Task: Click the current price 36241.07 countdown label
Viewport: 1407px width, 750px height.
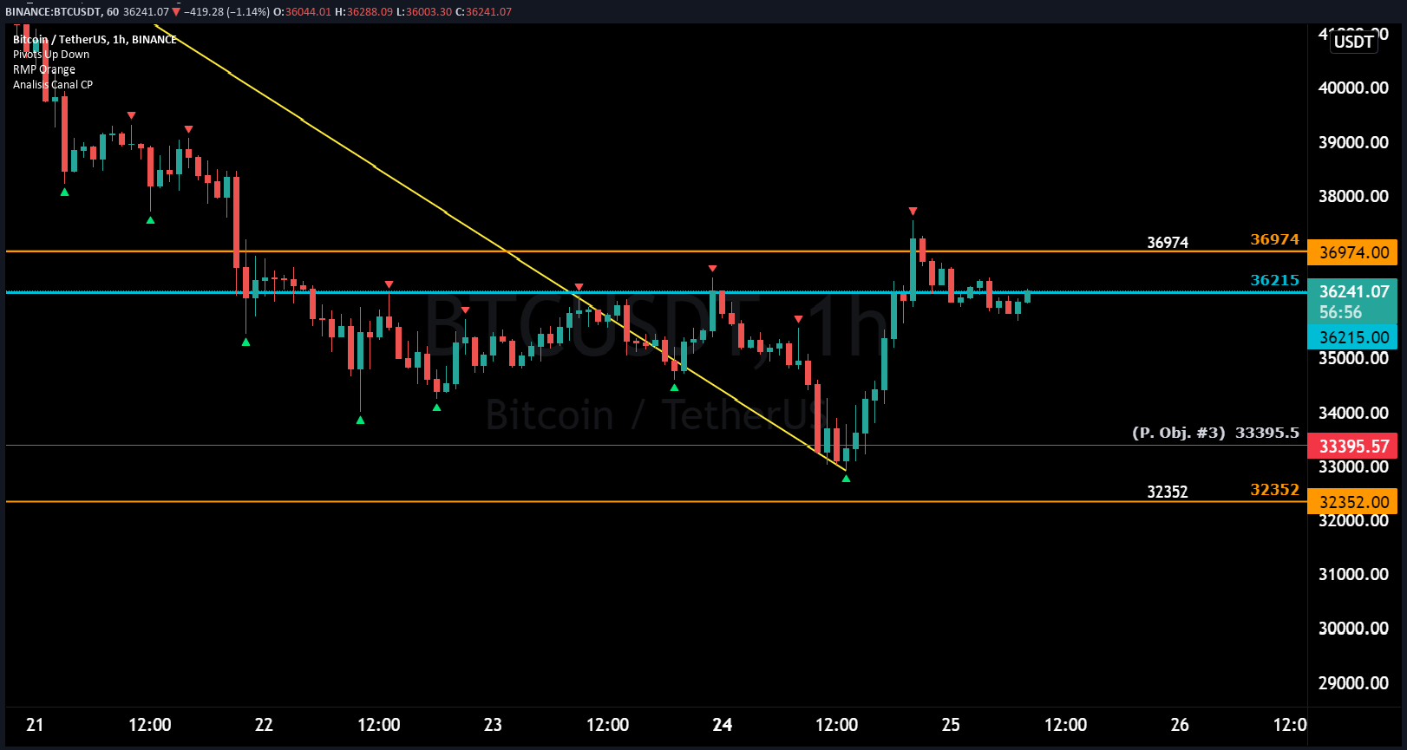Action: coord(1352,302)
